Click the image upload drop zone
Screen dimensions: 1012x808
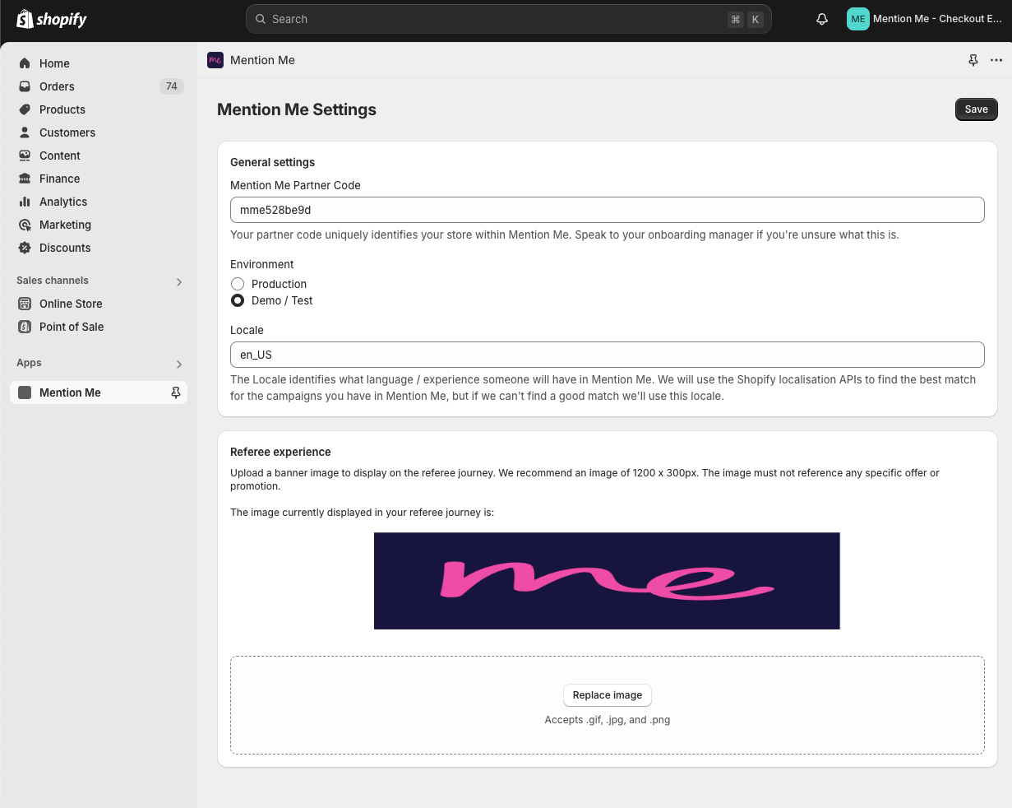608,705
